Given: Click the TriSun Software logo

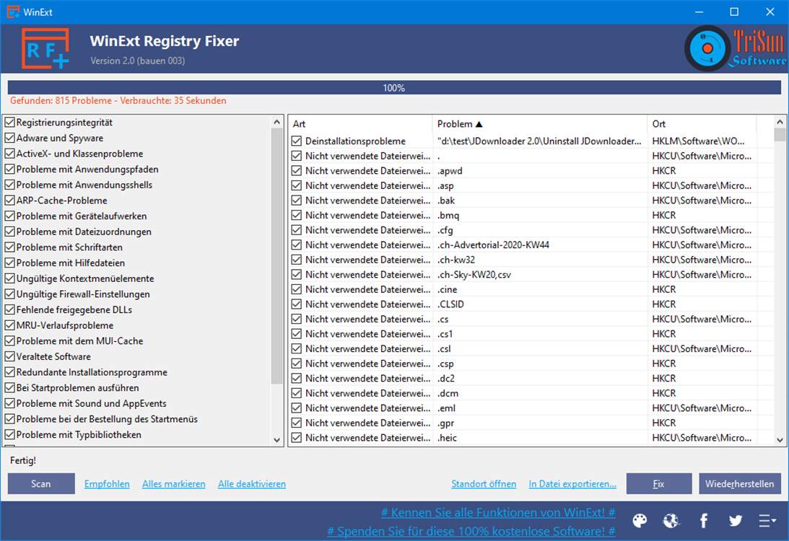Looking at the screenshot, I should coord(735,48).
